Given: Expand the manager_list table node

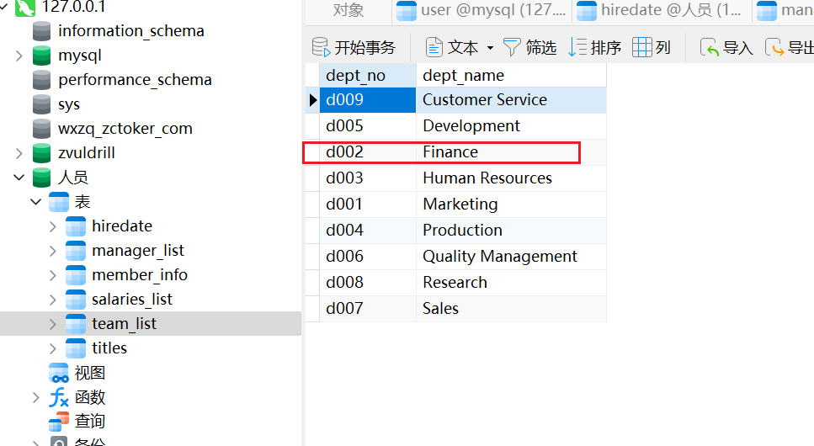Looking at the screenshot, I should tap(52, 251).
